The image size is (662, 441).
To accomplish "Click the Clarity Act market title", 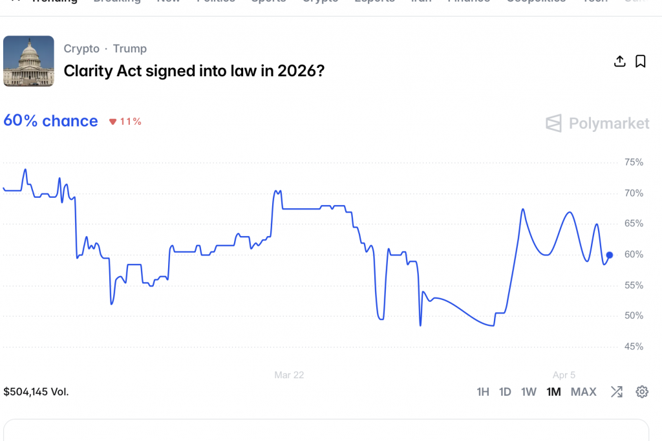I will pos(194,70).
